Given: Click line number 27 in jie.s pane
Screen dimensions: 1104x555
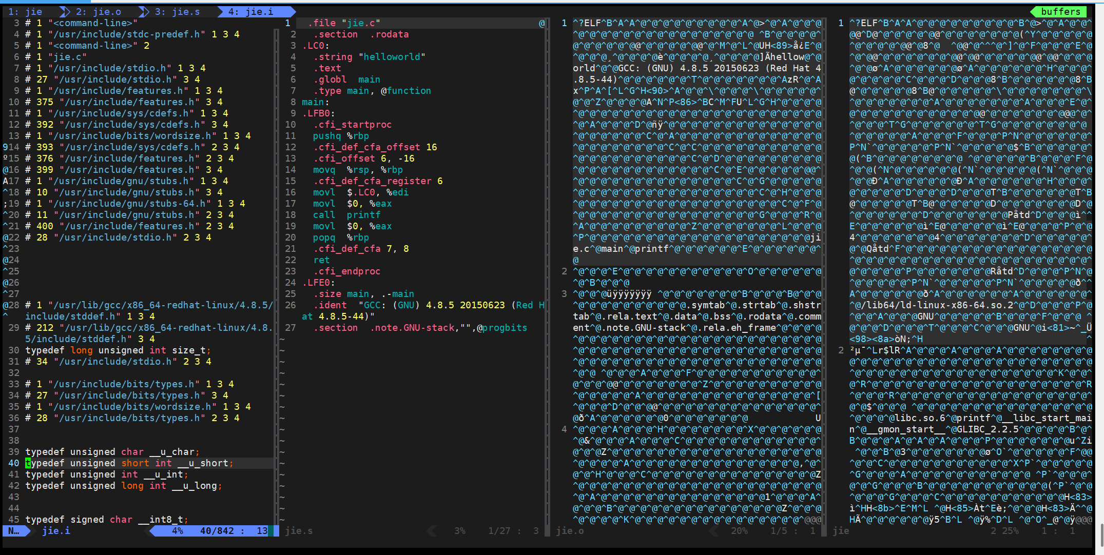Looking at the screenshot, I should (290, 328).
